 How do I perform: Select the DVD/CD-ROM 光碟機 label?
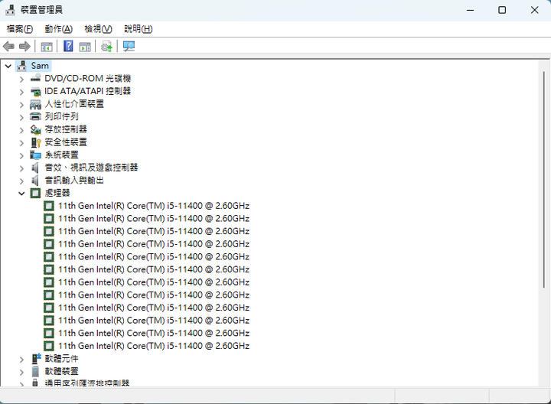click(87, 78)
